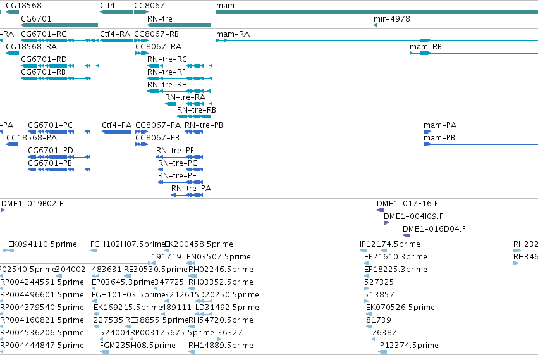Click the mir-4978 gene marker
The height and width of the screenshot is (355, 538).
375,25
